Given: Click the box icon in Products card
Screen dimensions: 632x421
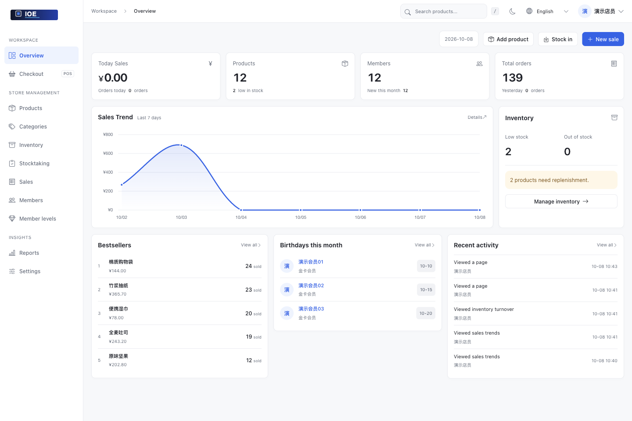Looking at the screenshot, I should (345, 64).
